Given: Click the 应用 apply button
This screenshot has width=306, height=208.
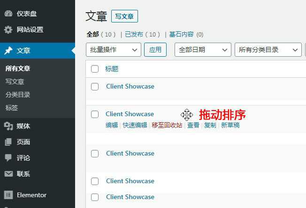Looking at the screenshot, I should point(155,50).
